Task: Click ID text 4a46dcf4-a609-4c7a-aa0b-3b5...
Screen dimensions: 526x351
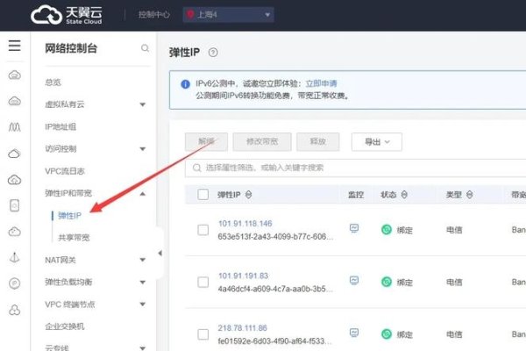Action: tap(275, 289)
